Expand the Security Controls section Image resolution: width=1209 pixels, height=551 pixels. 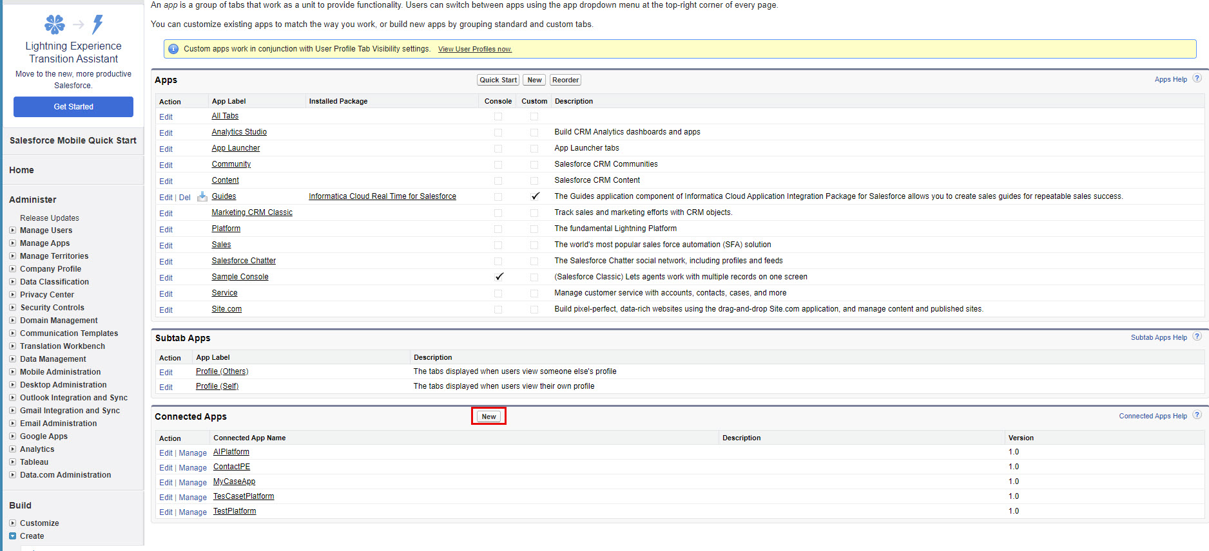click(12, 308)
